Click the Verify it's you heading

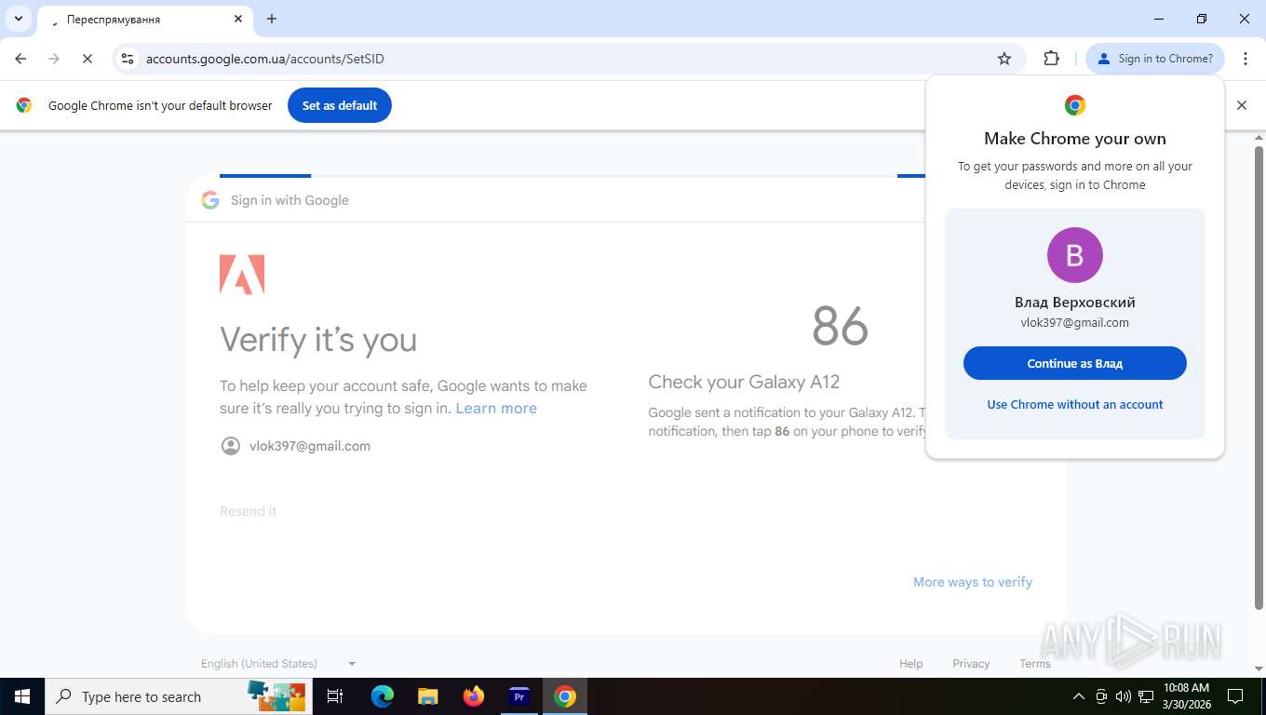pos(318,340)
